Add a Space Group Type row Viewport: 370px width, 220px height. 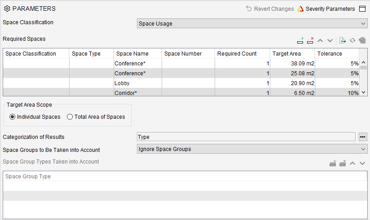(333, 163)
